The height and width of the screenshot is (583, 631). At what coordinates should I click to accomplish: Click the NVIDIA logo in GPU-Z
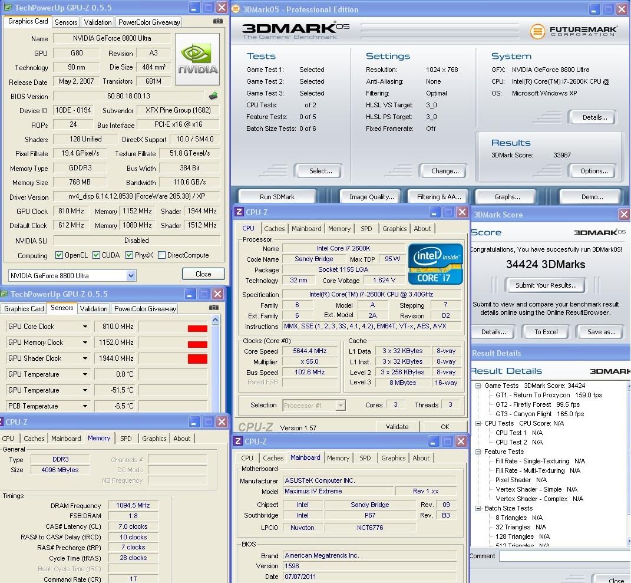pyautogui.click(x=197, y=59)
